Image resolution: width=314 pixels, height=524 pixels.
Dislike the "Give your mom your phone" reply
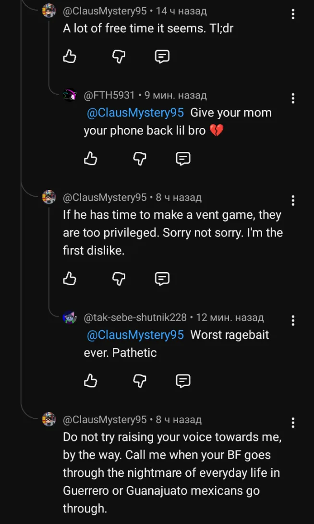click(139, 159)
